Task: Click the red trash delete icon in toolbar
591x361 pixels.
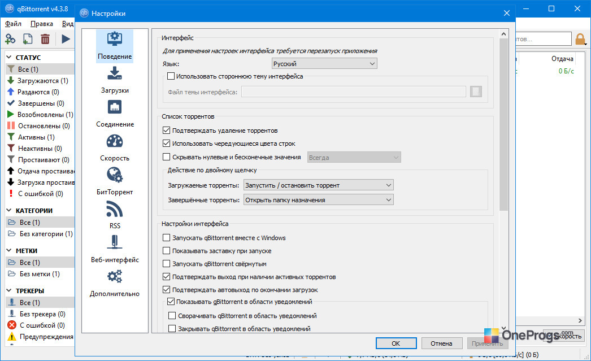Action: click(x=45, y=39)
